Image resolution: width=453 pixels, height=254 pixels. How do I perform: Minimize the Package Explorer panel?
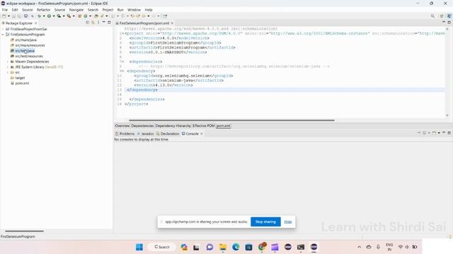104,22
